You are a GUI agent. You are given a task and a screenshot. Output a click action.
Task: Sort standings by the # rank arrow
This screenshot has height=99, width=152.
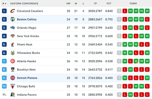pos(4,4)
